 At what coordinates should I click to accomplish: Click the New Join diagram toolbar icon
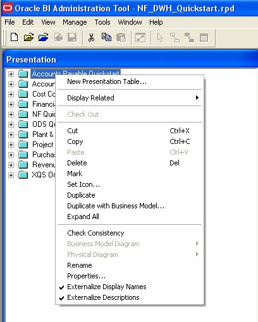pos(175,38)
